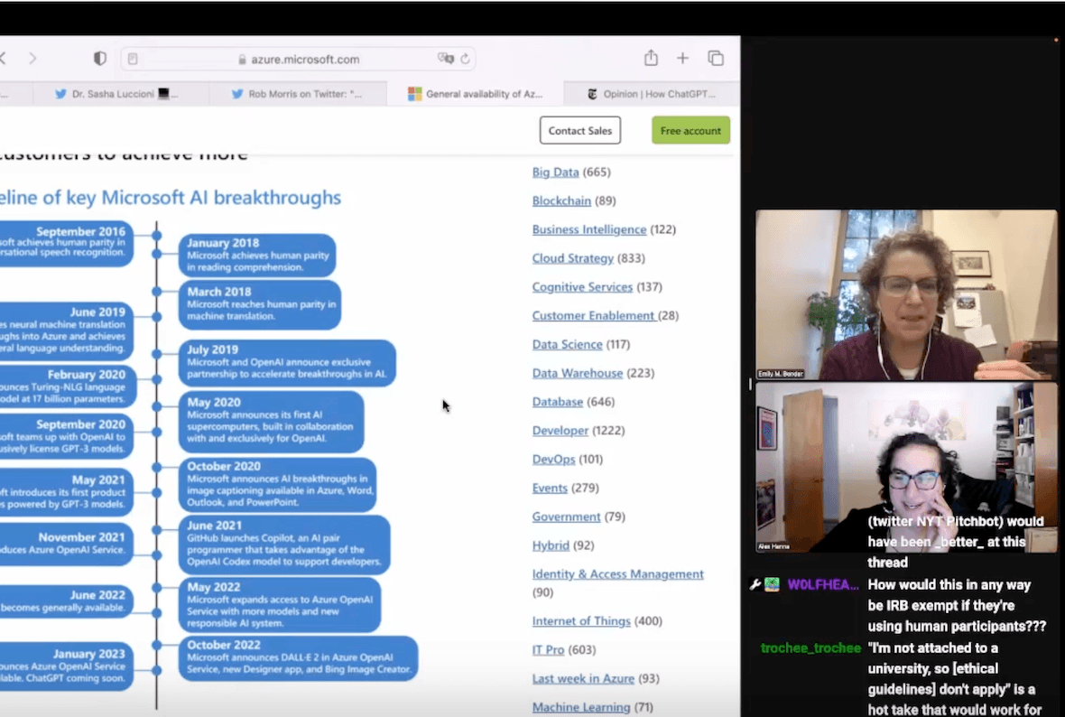Click the June 2021 Copilot timeline bubble
Screen dimensions: 1065x717
(x=284, y=544)
